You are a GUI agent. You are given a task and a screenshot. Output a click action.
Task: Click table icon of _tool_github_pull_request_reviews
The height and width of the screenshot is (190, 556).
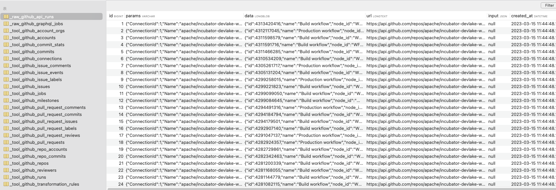pyautogui.click(x=6, y=135)
